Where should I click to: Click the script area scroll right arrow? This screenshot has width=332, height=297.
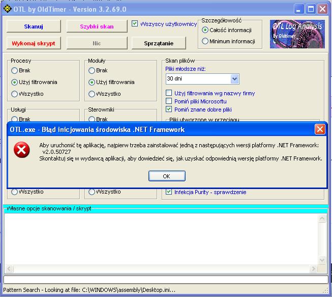[x=314, y=268]
